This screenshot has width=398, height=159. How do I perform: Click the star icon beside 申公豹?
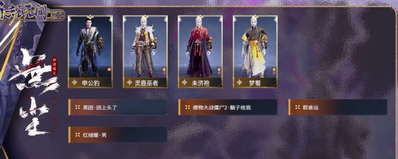pos(74,82)
